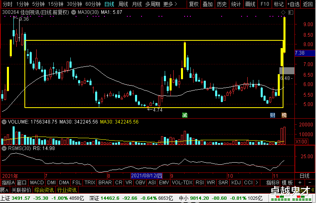This screenshot has width=316, height=203.
Task: Select the DMI indicator
Action: [x=51, y=183]
